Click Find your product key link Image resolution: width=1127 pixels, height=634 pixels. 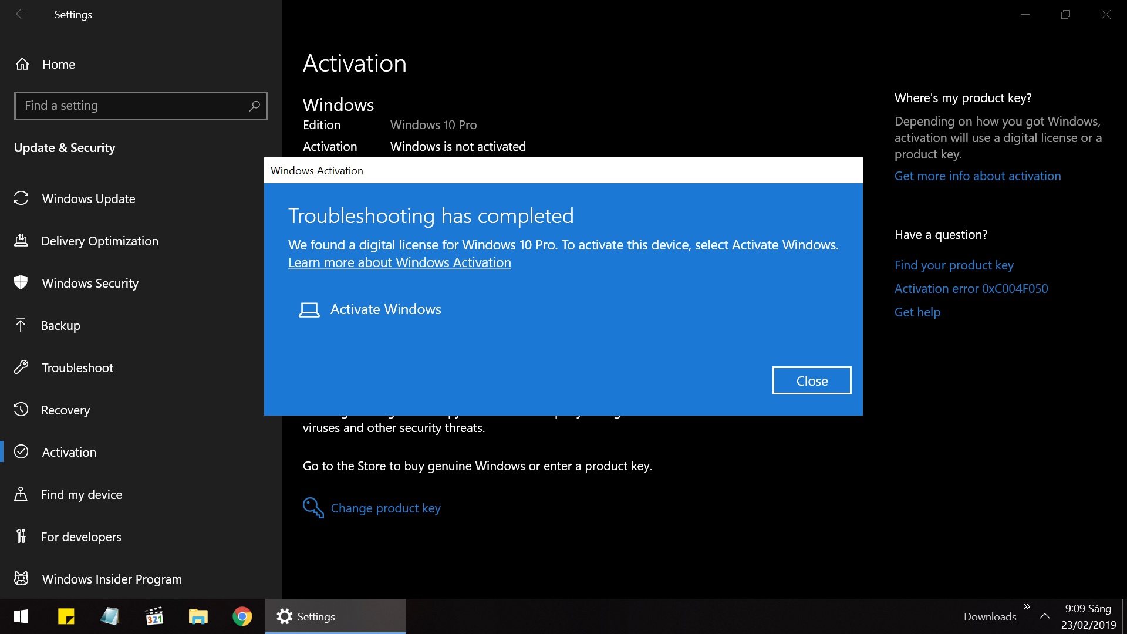pos(954,265)
